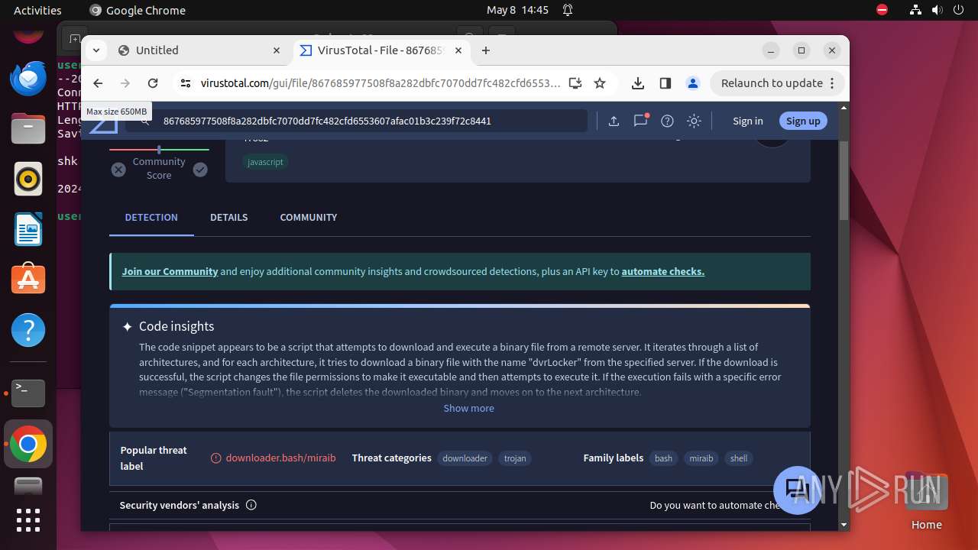Screen dimensions: 978x550
Task: Switch to Terminal from the dock
Action: 28,393
